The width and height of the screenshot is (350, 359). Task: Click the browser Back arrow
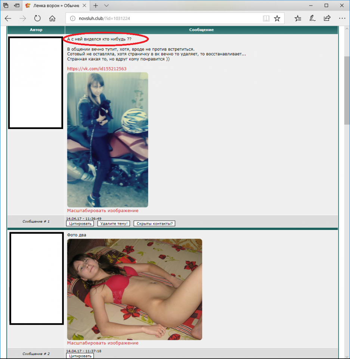point(8,18)
